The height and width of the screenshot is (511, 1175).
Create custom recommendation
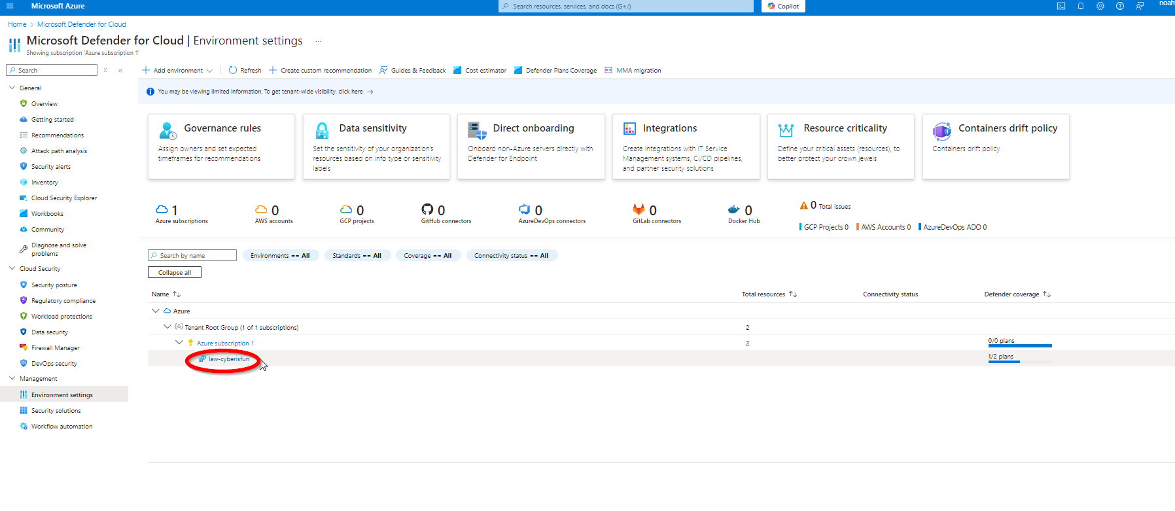pos(320,70)
